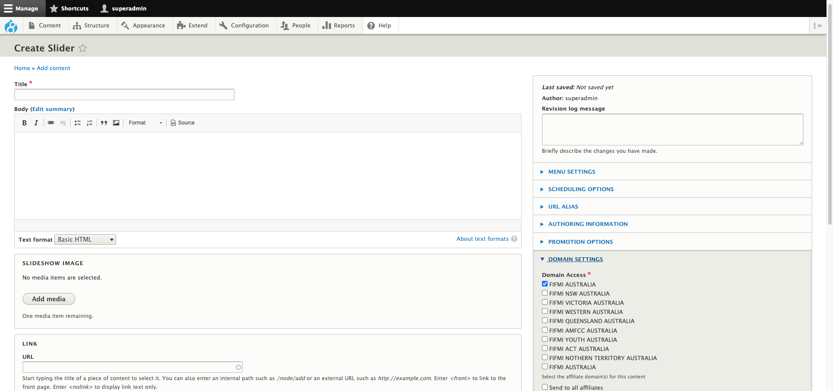Toggle Italic formatting in the editor toolbar
Image resolution: width=833 pixels, height=391 pixels.
click(36, 123)
